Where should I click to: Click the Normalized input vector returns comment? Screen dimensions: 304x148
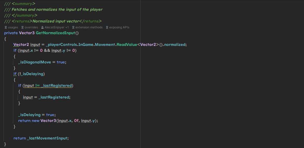pos(56,21)
